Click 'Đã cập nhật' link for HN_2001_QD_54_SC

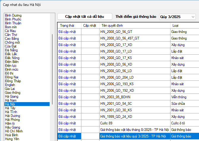point(67,104)
